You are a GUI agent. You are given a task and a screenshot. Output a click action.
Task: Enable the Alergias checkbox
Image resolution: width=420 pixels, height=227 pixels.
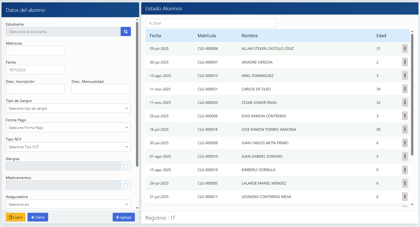pyautogui.click(x=126, y=166)
